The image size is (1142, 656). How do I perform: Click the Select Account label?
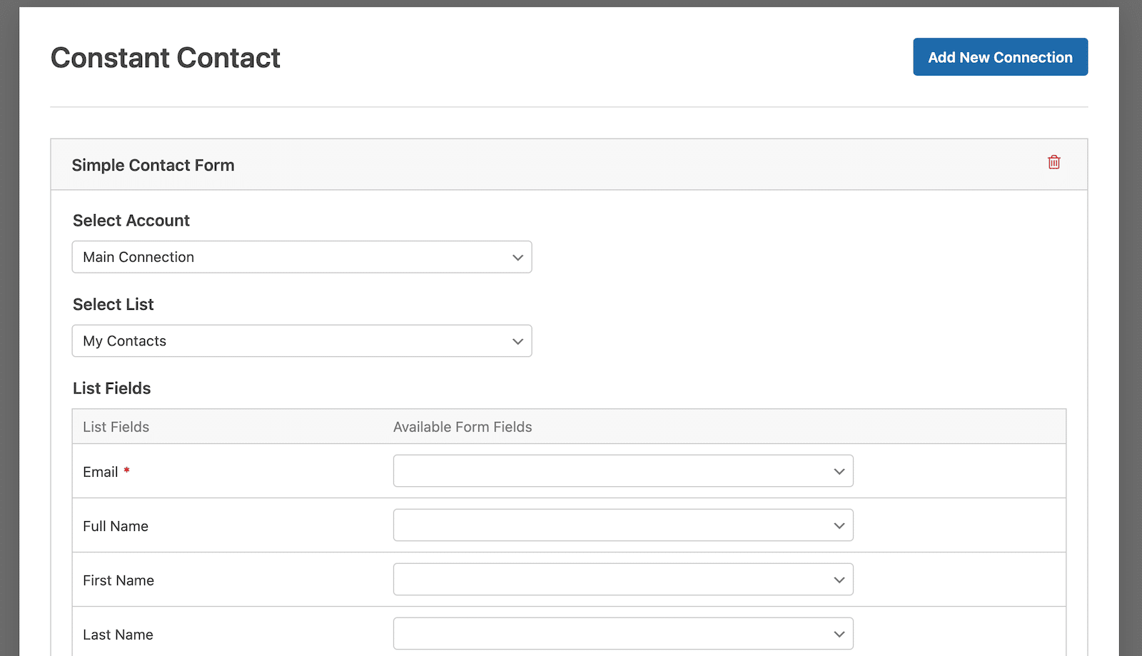[131, 221]
